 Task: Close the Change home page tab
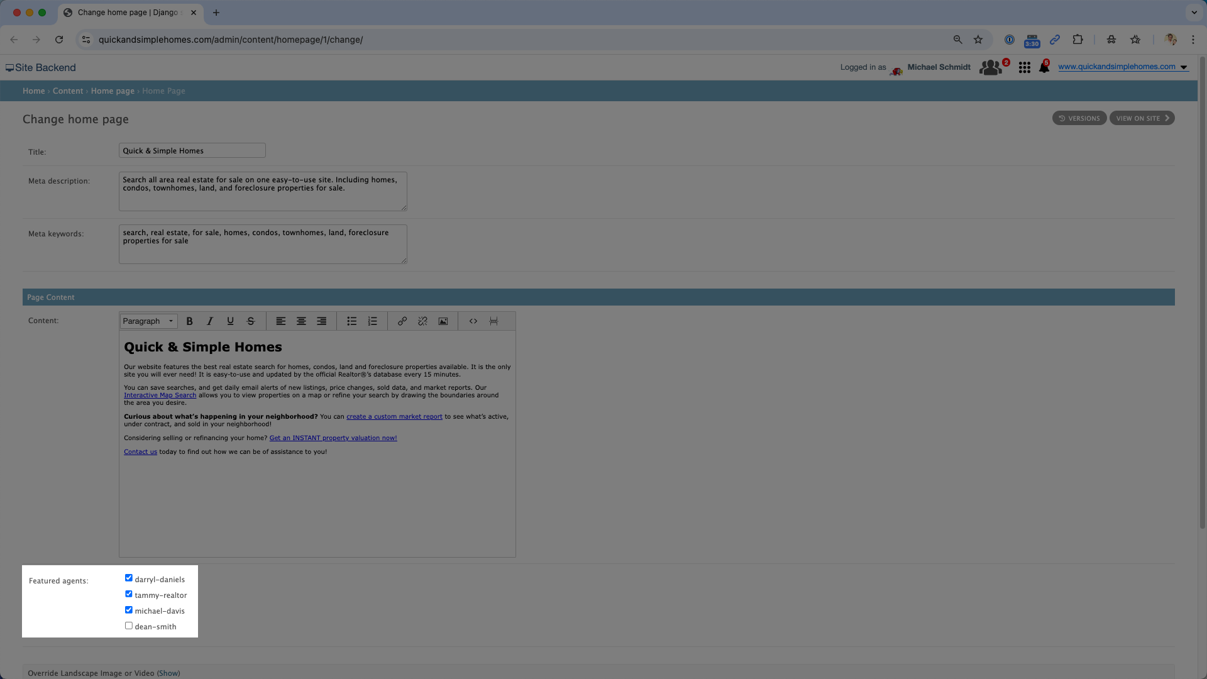pyautogui.click(x=194, y=13)
